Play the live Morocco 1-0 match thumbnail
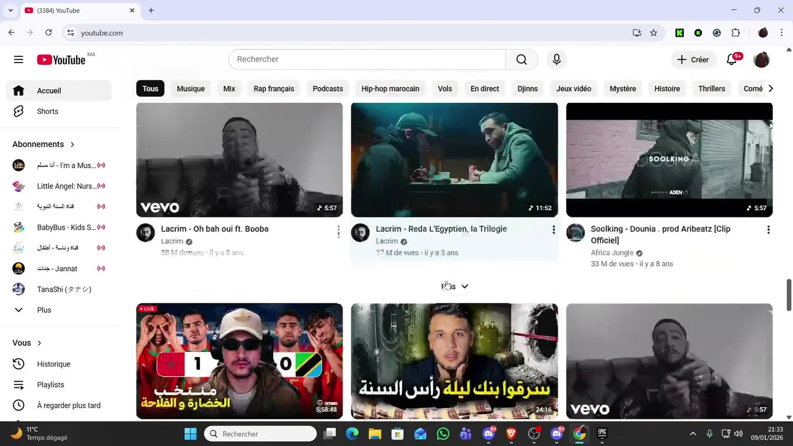Image resolution: width=793 pixels, height=446 pixels. (239, 361)
